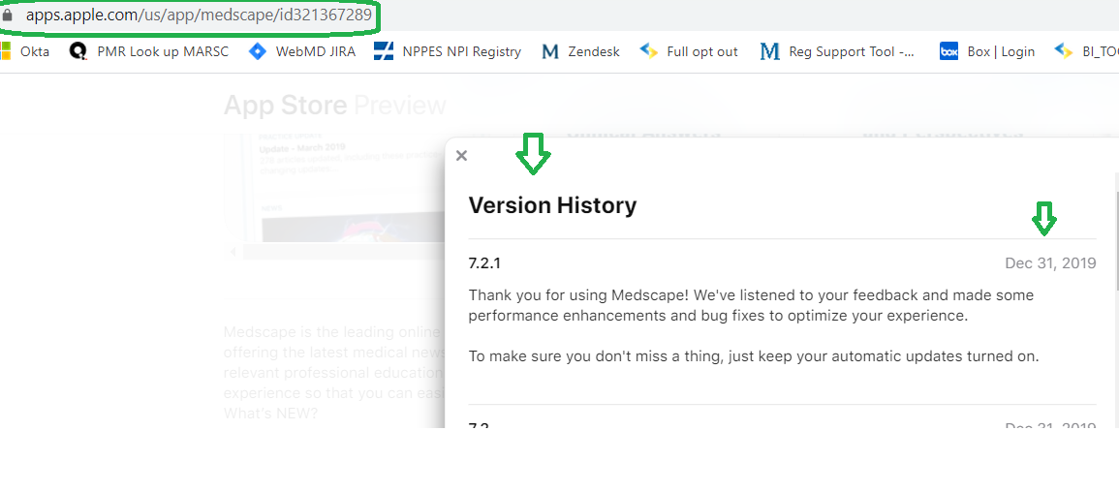Viewport: 1119px width, 492px height.
Task: Open the BI_TO bookmark at far right
Action: coord(1087,51)
